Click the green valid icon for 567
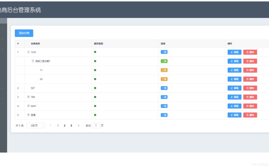This screenshot has width=269, height=168. pos(95,88)
